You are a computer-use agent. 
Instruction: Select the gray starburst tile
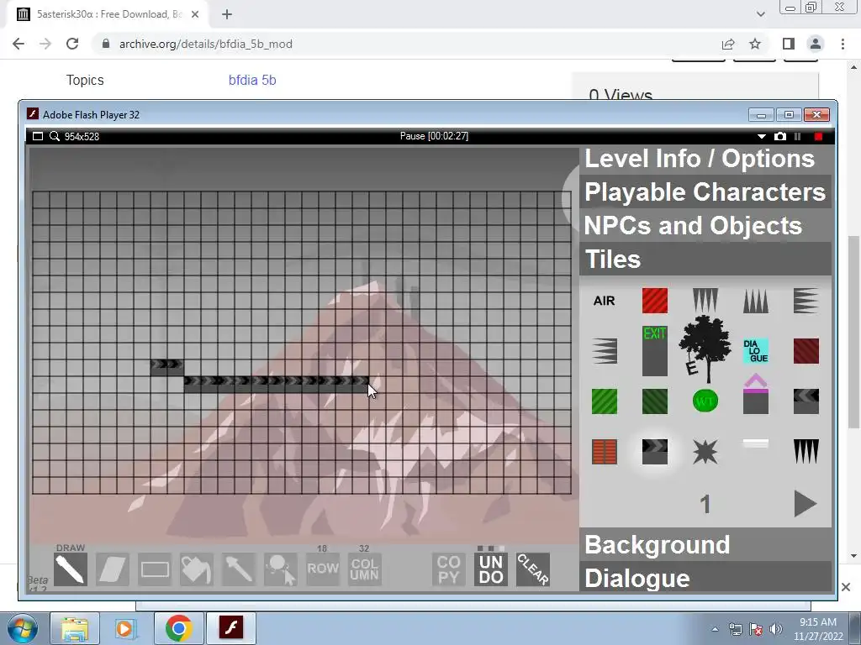point(705,451)
